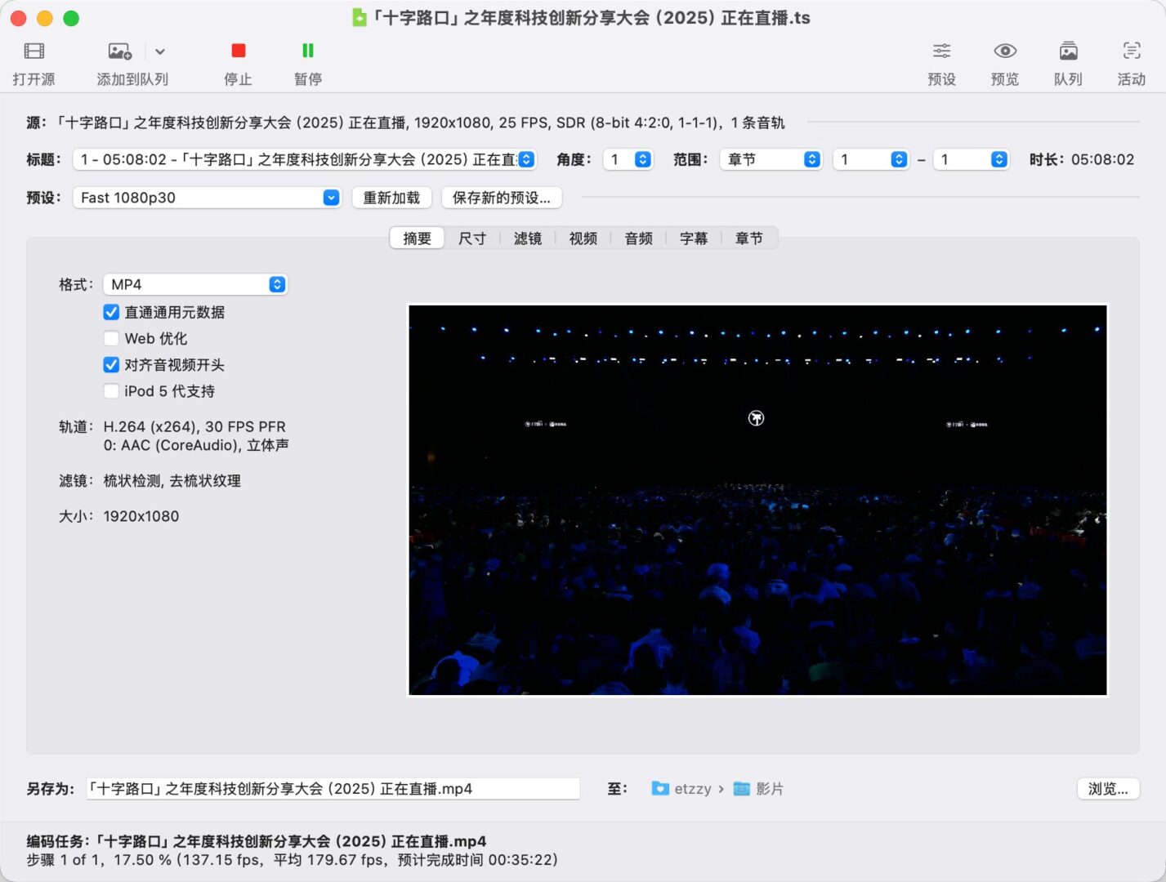The height and width of the screenshot is (882, 1166).
Task: Click the 时长 duration value 05:08:02
Action: 1102,159
